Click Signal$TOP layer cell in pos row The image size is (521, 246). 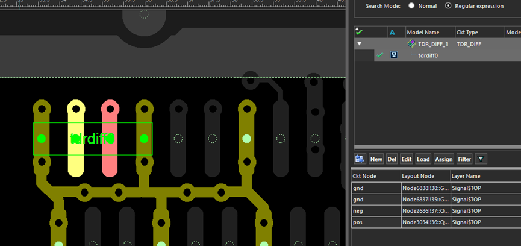click(x=485, y=222)
